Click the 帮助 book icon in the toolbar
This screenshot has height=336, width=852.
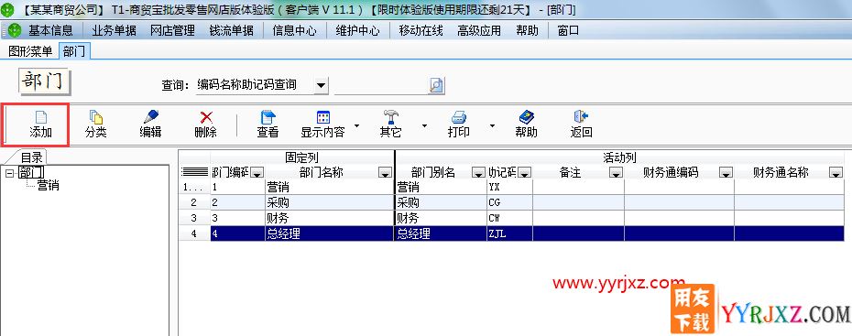point(526,116)
